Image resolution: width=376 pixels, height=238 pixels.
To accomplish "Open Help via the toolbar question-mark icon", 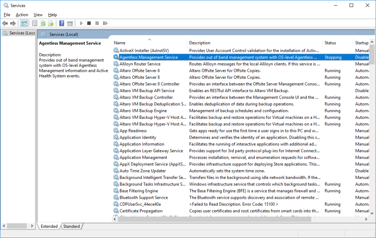I will 62,23.
